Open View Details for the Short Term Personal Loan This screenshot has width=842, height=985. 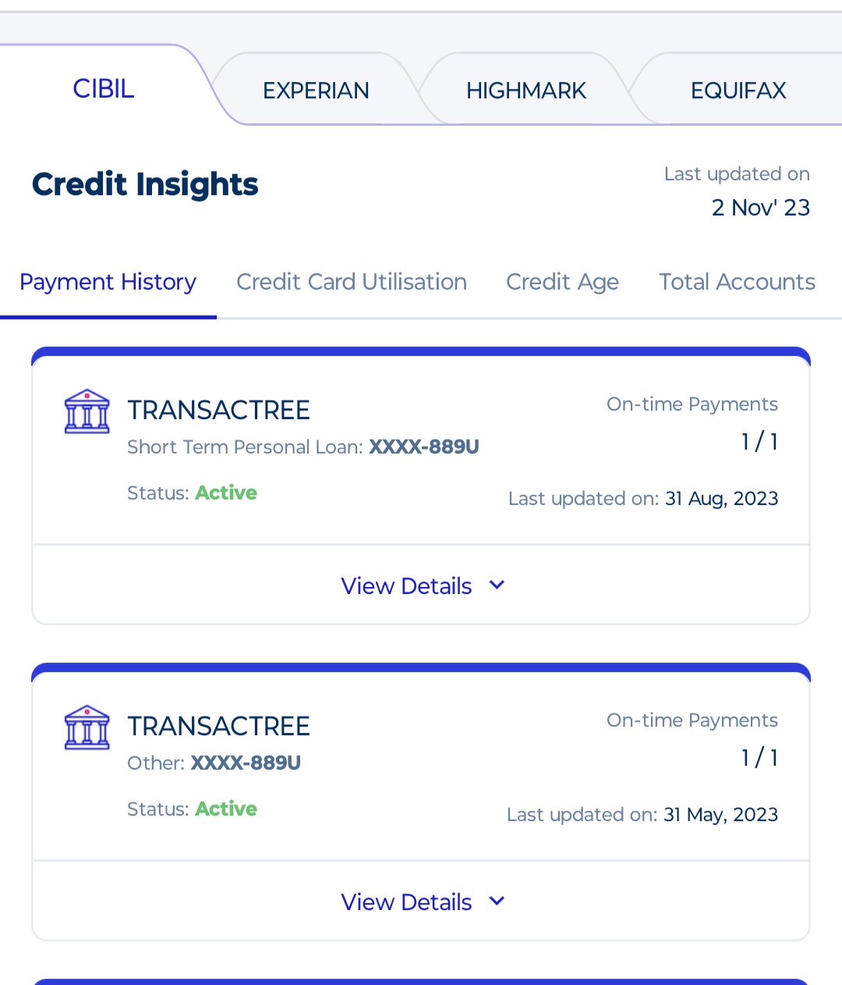(406, 586)
